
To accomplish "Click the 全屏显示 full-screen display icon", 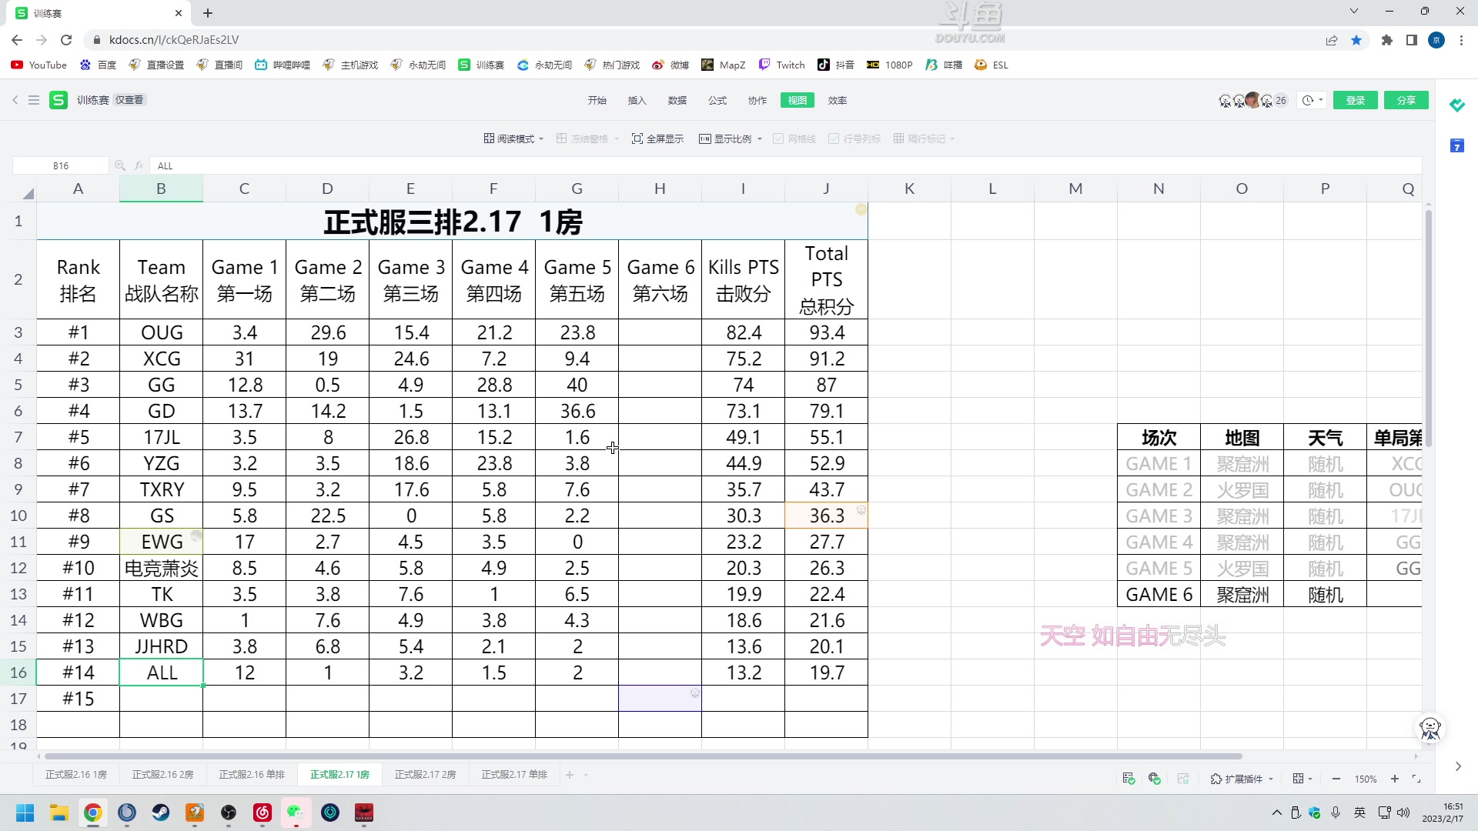I will point(637,138).
